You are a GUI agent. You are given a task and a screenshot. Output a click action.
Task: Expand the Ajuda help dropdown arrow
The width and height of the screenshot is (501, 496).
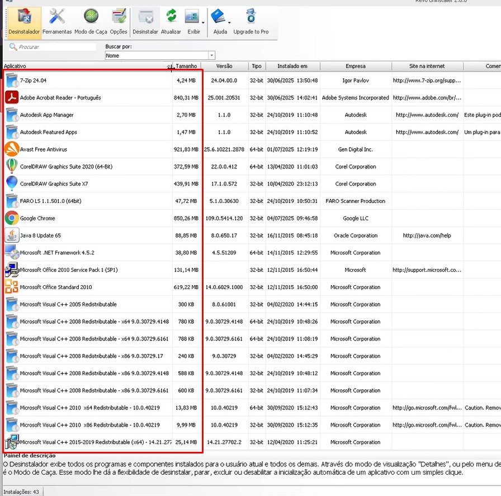[x=229, y=23]
